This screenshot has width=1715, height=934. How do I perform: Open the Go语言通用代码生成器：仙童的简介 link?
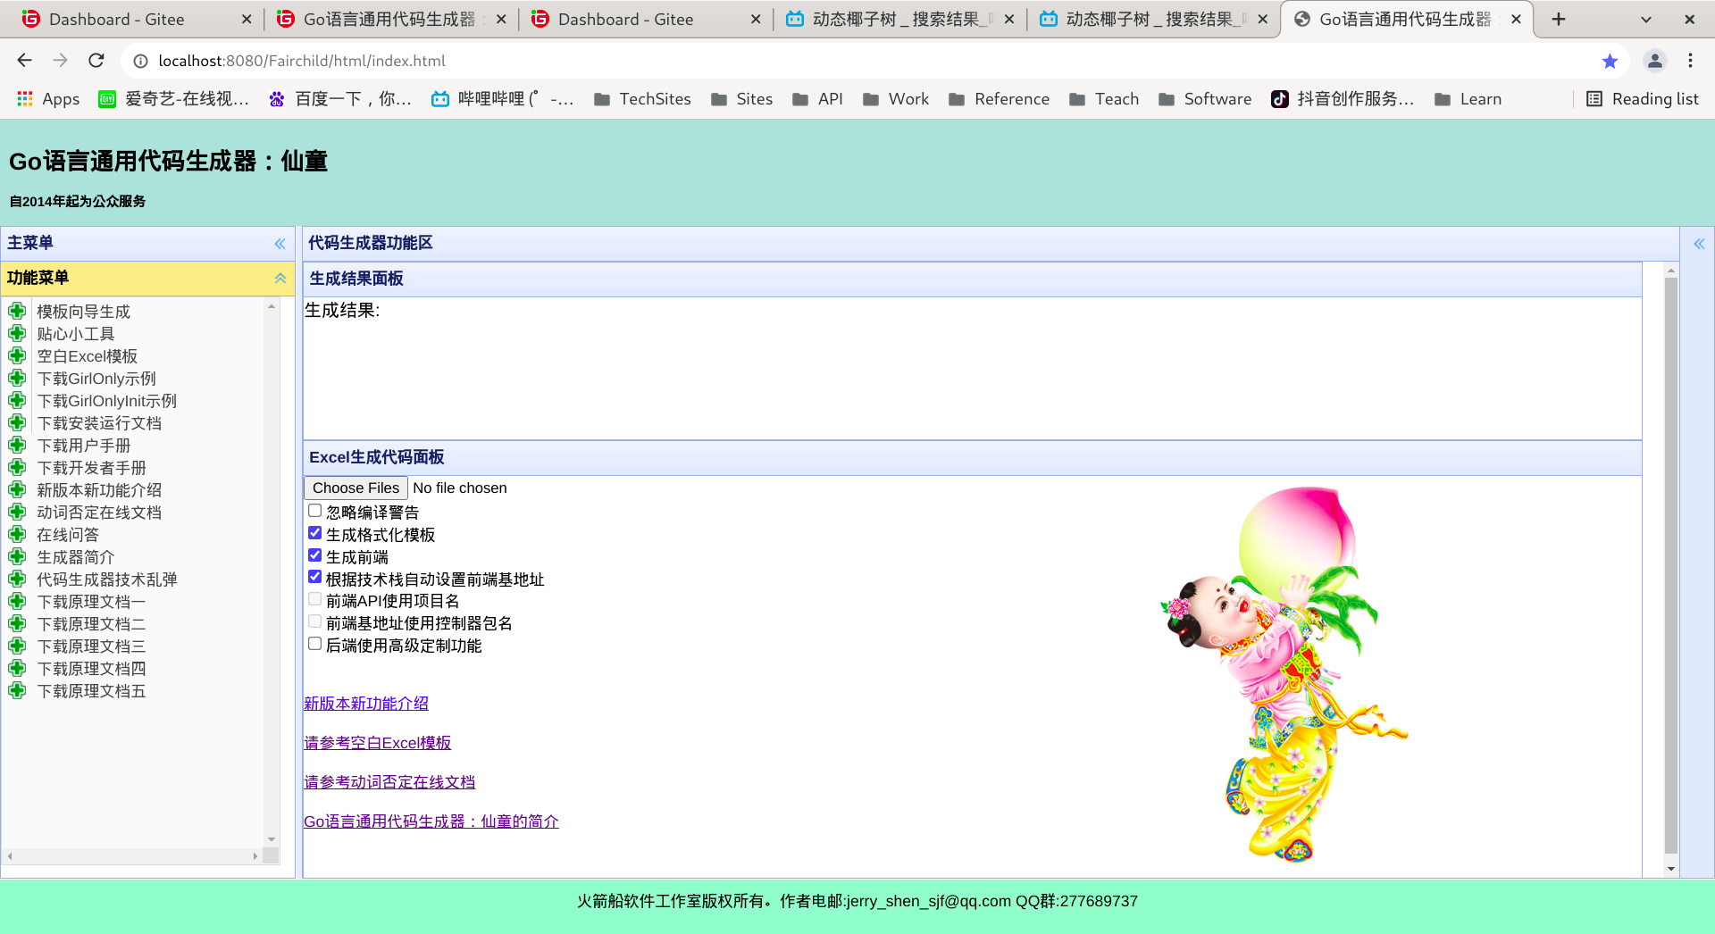click(x=431, y=821)
